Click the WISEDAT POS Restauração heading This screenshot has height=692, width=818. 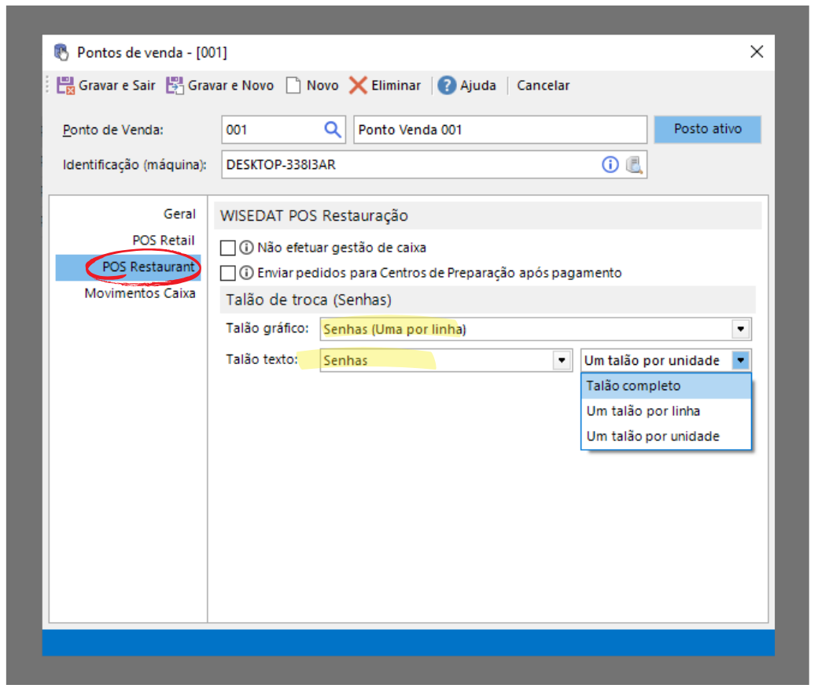[314, 215]
